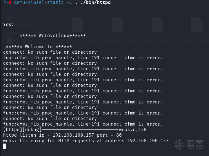The height and width of the screenshot is (156, 209).
Task: Open File System under Devices
Action: pos(23,40)
